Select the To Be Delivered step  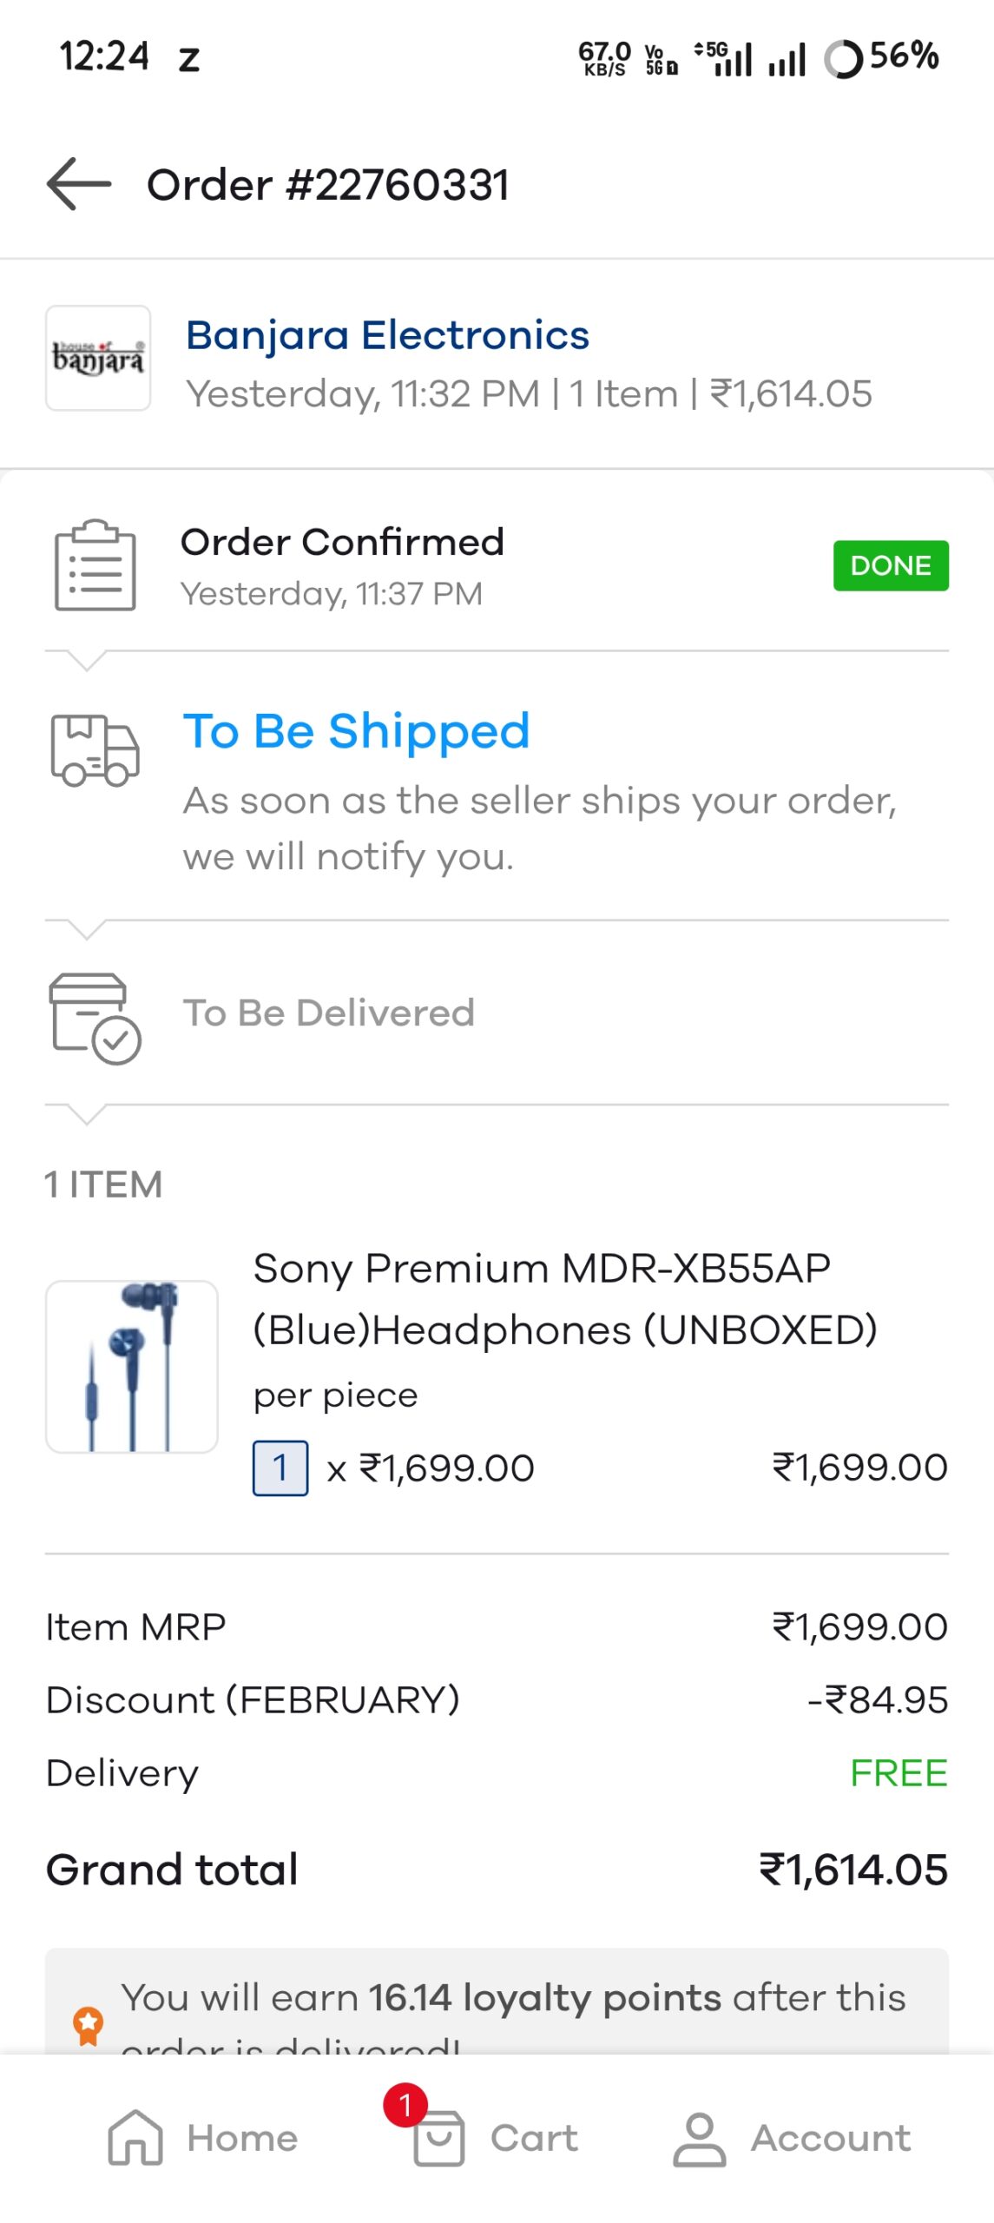(x=328, y=1013)
